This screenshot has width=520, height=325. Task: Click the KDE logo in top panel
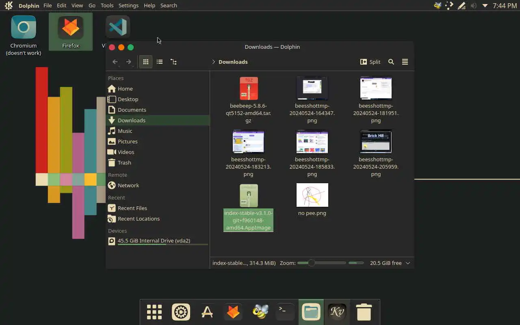click(9, 5)
